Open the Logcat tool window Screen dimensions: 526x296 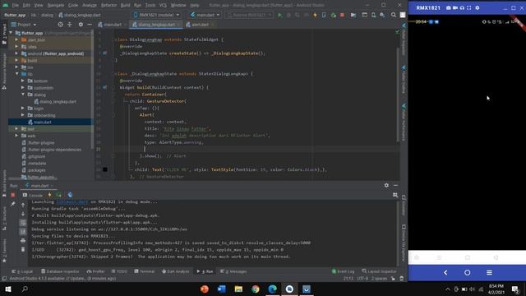pyautogui.click(x=22, y=271)
